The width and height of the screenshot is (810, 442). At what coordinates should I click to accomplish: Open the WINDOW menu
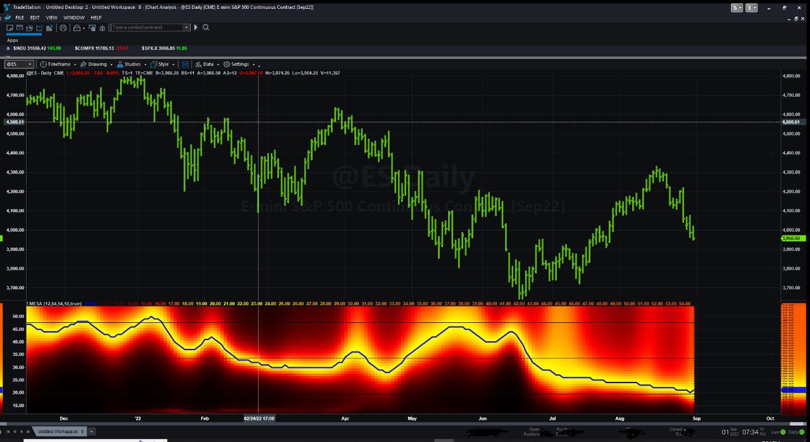tap(74, 18)
